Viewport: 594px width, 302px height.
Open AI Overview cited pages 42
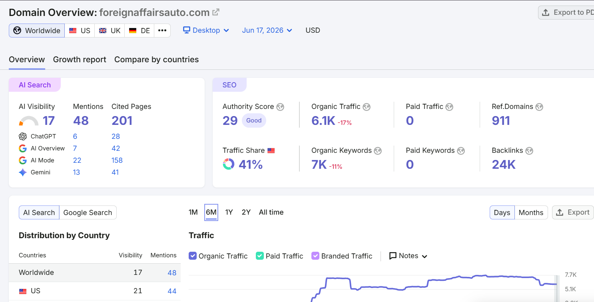point(116,148)
